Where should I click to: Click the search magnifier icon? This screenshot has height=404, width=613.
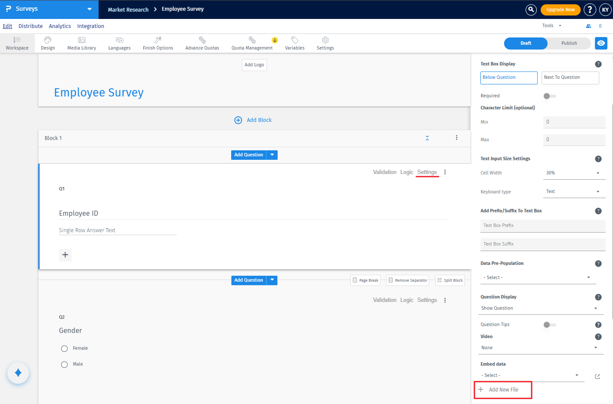tap(531, 9)
